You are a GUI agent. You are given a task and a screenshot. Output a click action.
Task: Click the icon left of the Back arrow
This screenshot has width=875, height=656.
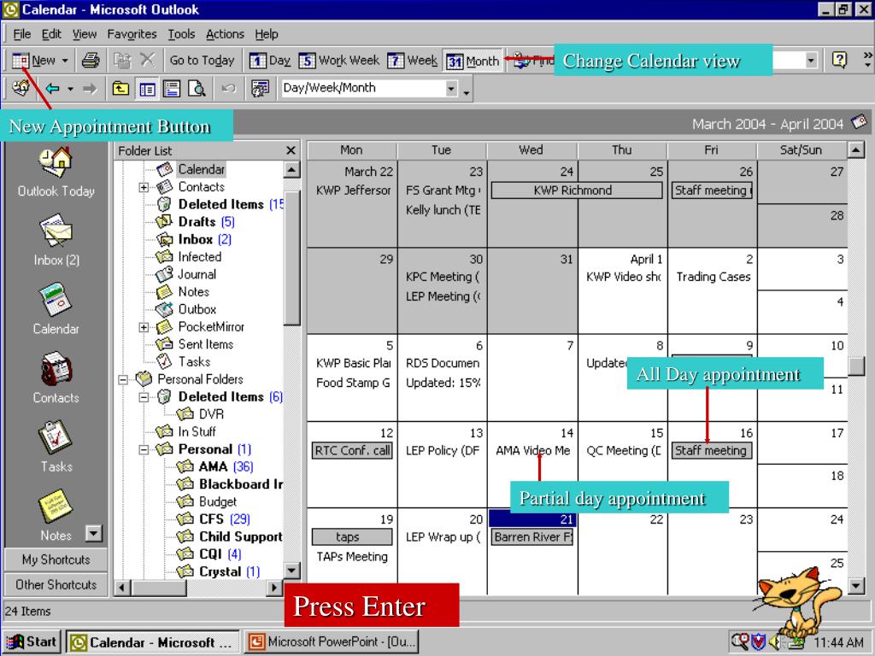(21, 88)
